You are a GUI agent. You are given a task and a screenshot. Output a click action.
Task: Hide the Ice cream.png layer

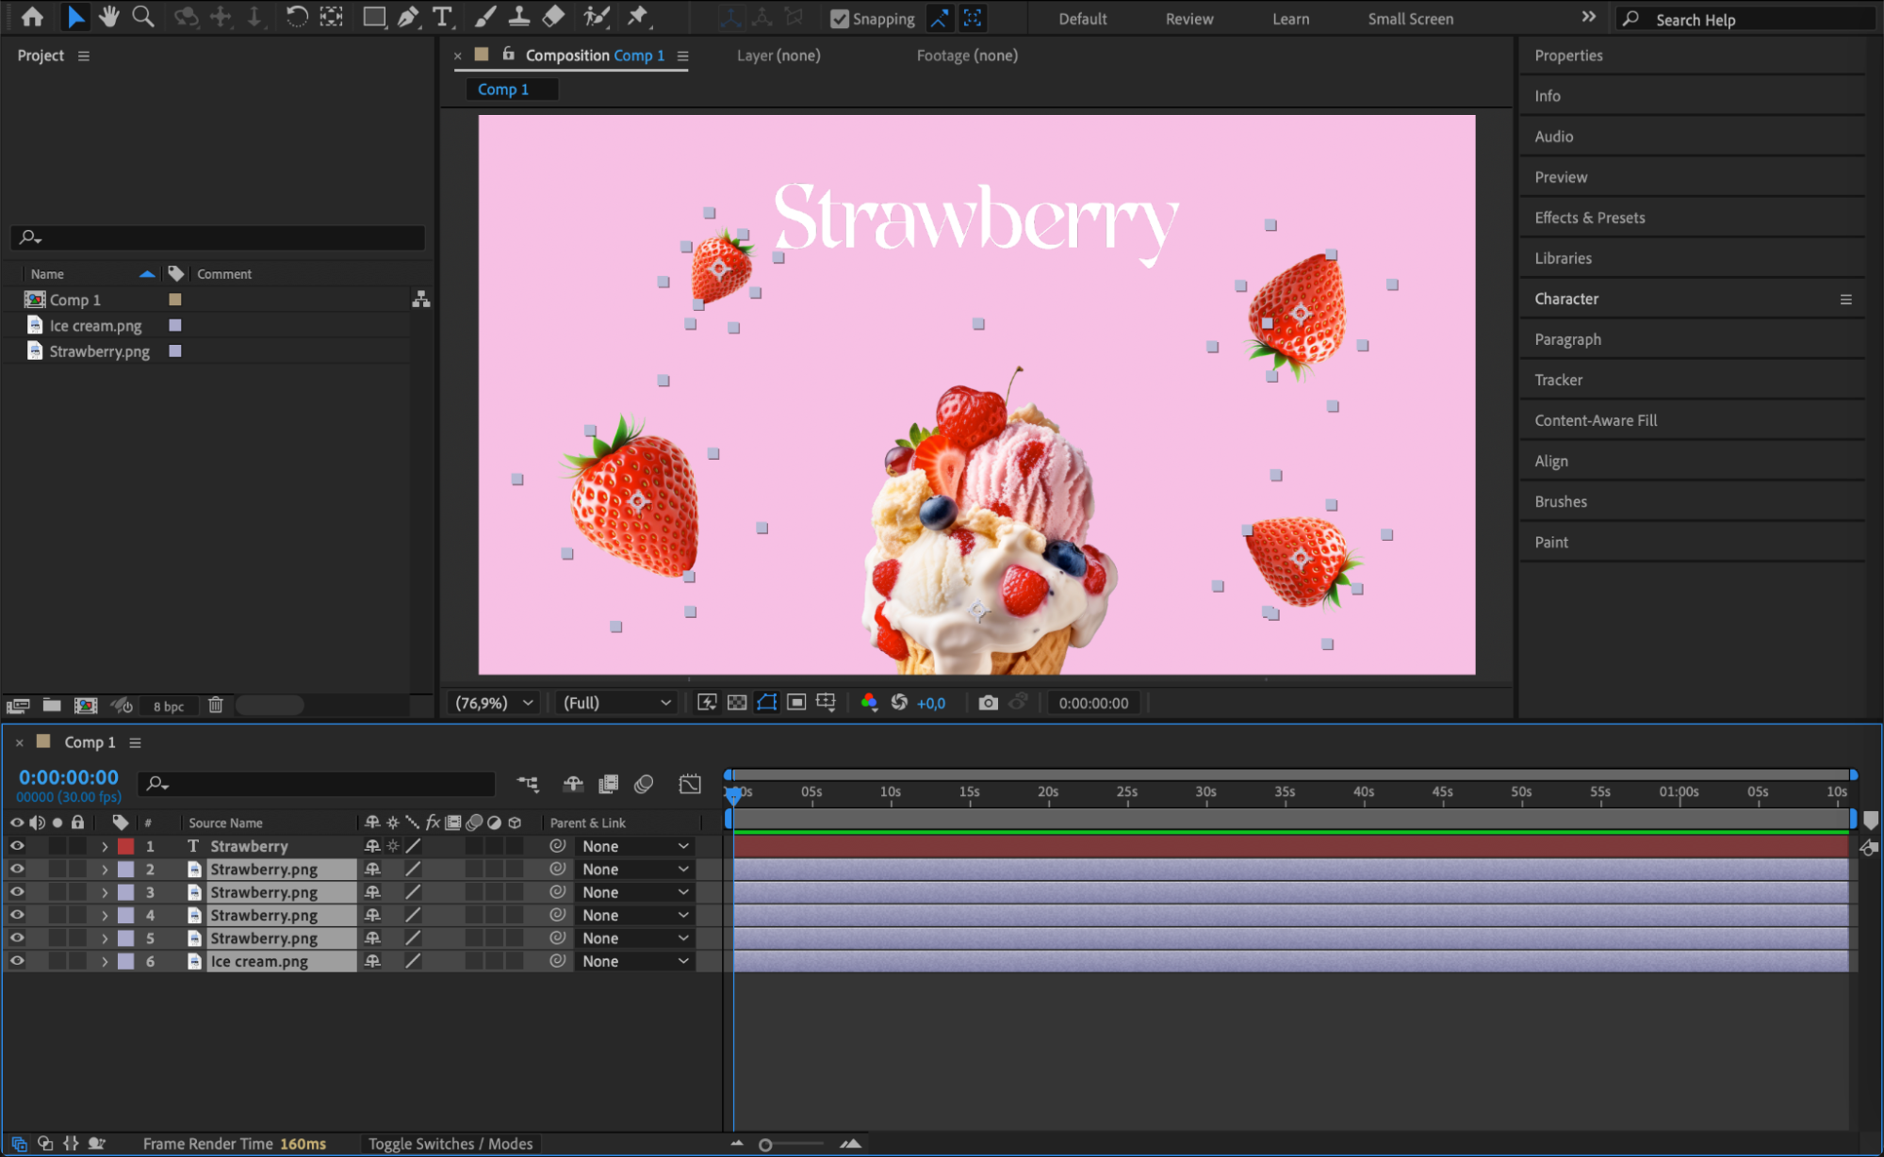click(x=17, y=961)
